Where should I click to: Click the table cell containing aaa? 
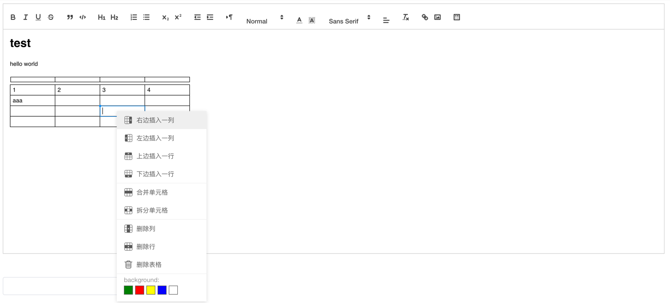coord(33,101)
